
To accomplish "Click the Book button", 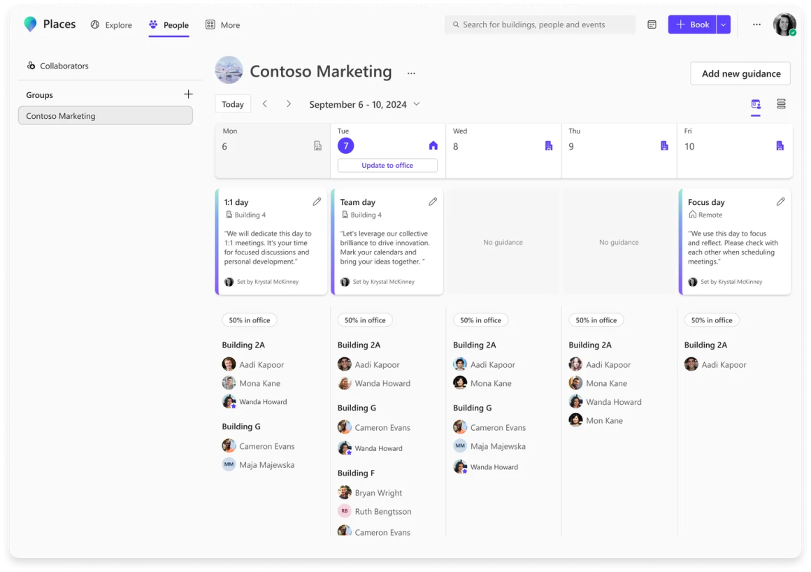I will point(692,24).
